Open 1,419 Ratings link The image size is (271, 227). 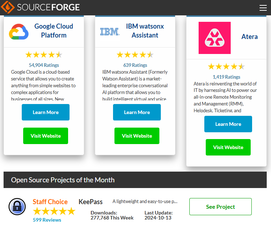point(226,77)
